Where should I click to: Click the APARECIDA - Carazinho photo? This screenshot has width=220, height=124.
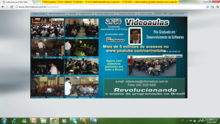[47, 86]
